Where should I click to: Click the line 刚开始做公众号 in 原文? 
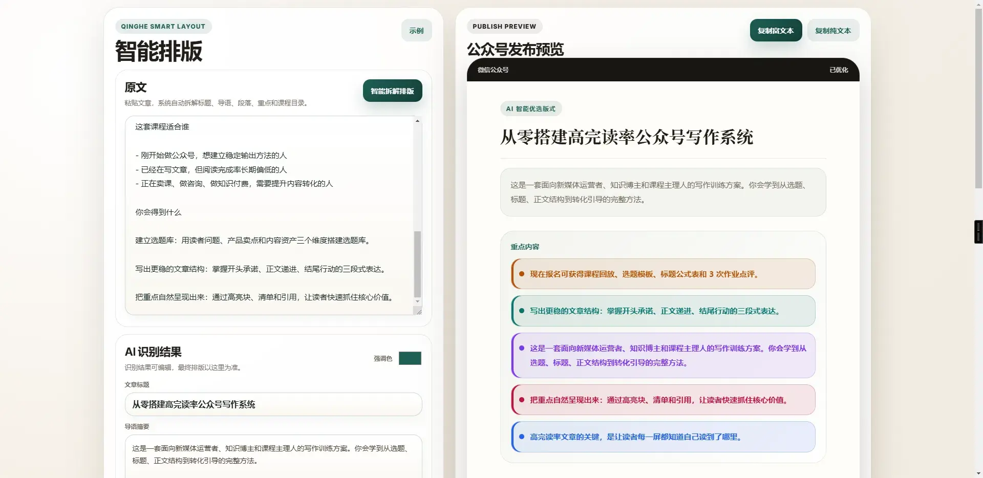coord(211,156)
